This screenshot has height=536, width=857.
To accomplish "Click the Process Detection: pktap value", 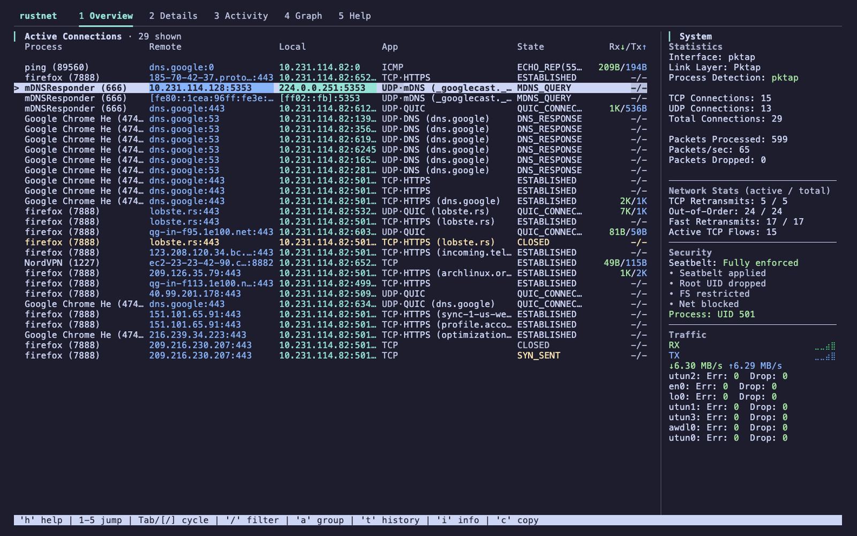I will click(x=785, y=78).
